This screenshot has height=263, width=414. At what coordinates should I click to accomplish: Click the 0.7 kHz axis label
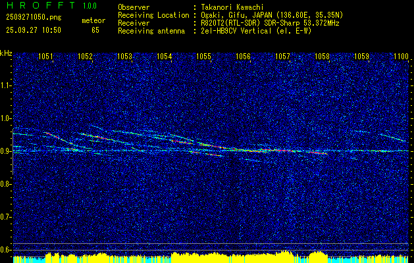coord(6,217)
